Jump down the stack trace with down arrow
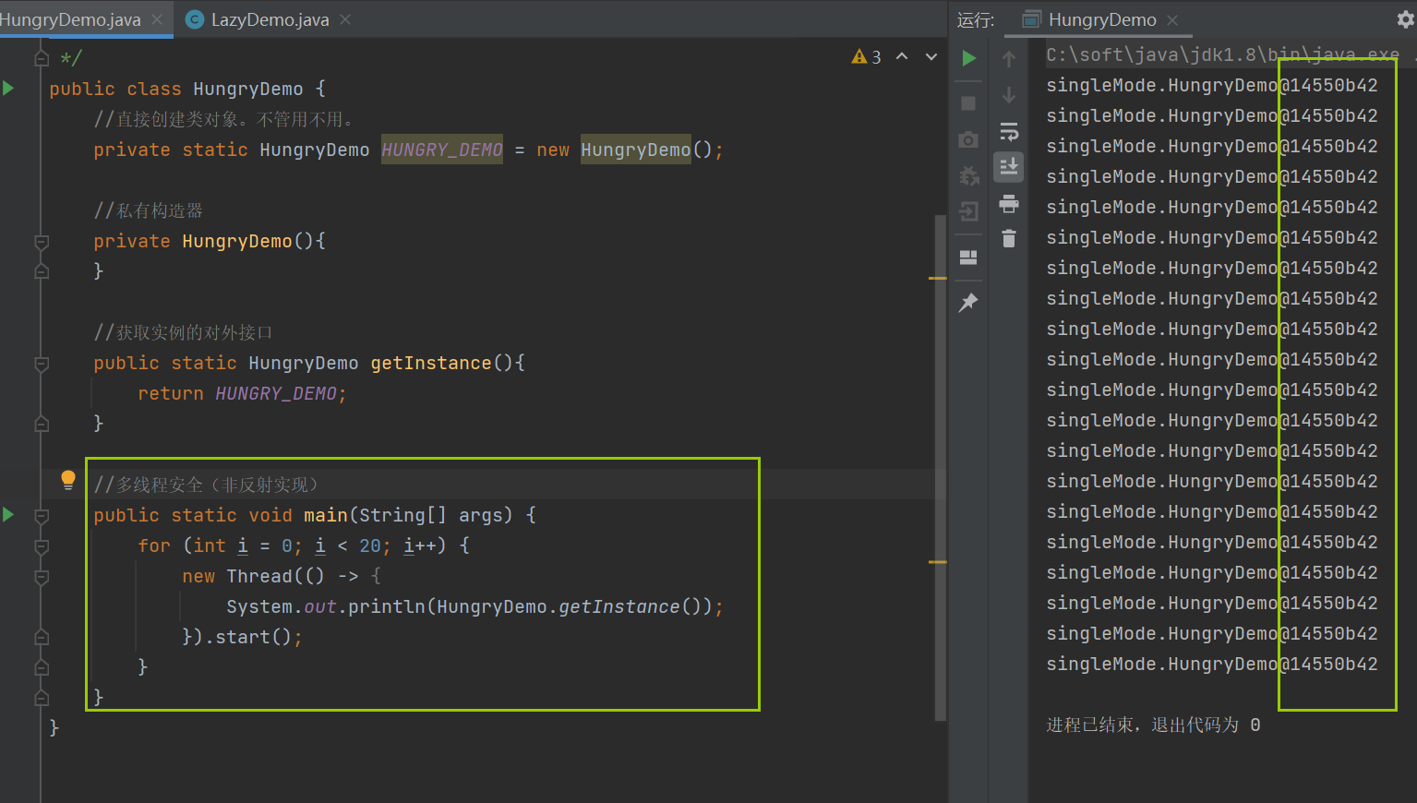The height and width of the screenshot is (803, 1417). tap(1009, 95)
